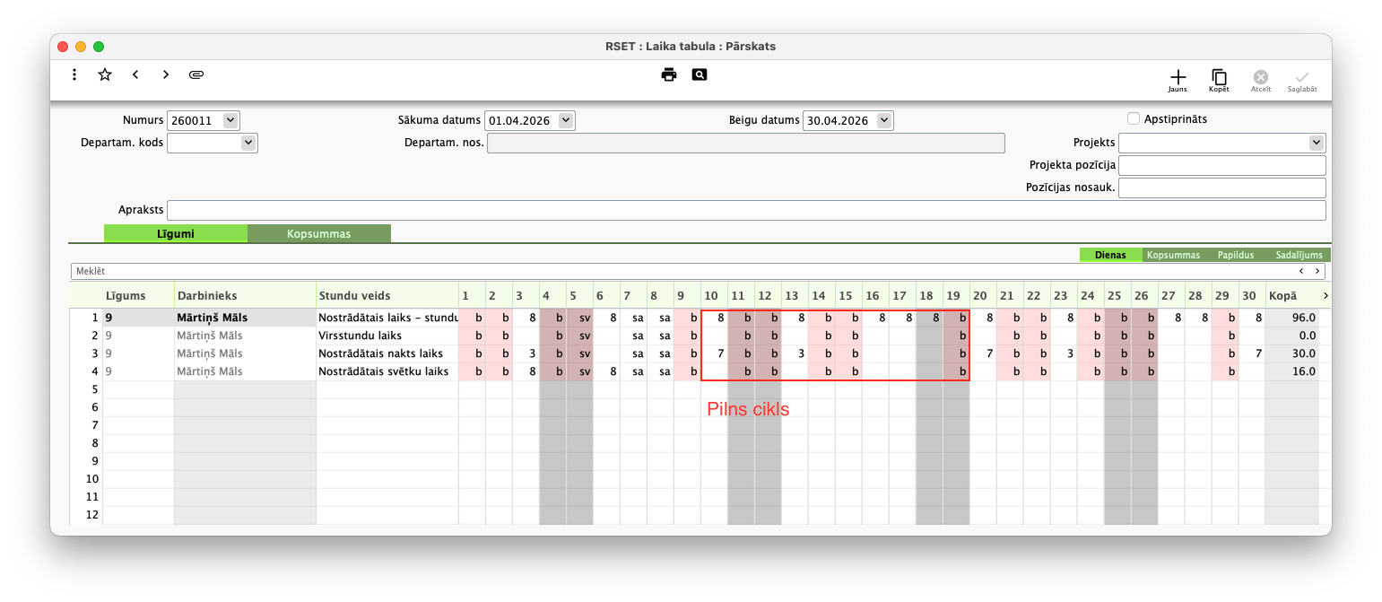Open the paperclip attachments icon
Screen dimensions: 1382x602
[196, 74]
